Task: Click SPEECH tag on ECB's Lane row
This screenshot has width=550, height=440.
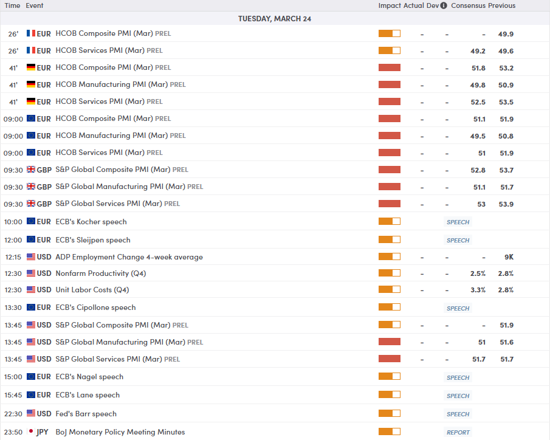Action: [458, 396]
